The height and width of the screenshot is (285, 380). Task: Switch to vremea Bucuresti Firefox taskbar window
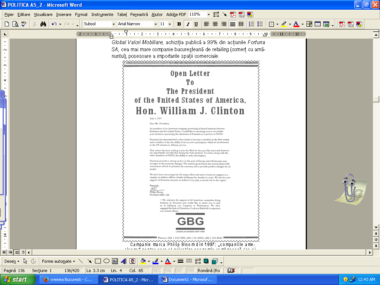coord(69,279)
